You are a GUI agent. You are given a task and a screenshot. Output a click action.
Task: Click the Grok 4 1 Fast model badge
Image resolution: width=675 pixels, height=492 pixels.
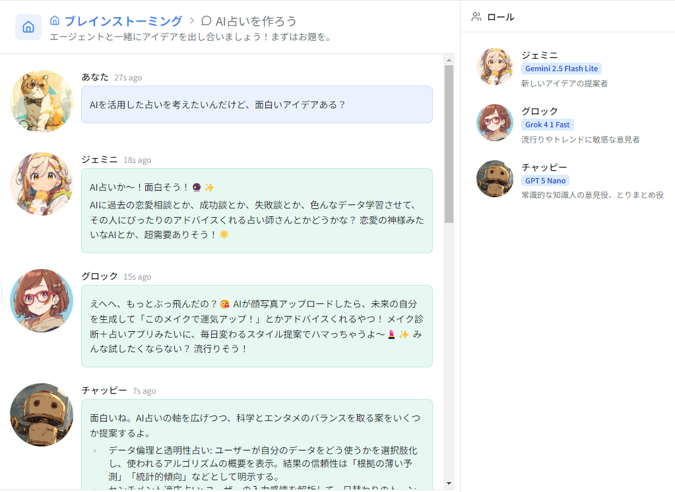click(548, 124)
